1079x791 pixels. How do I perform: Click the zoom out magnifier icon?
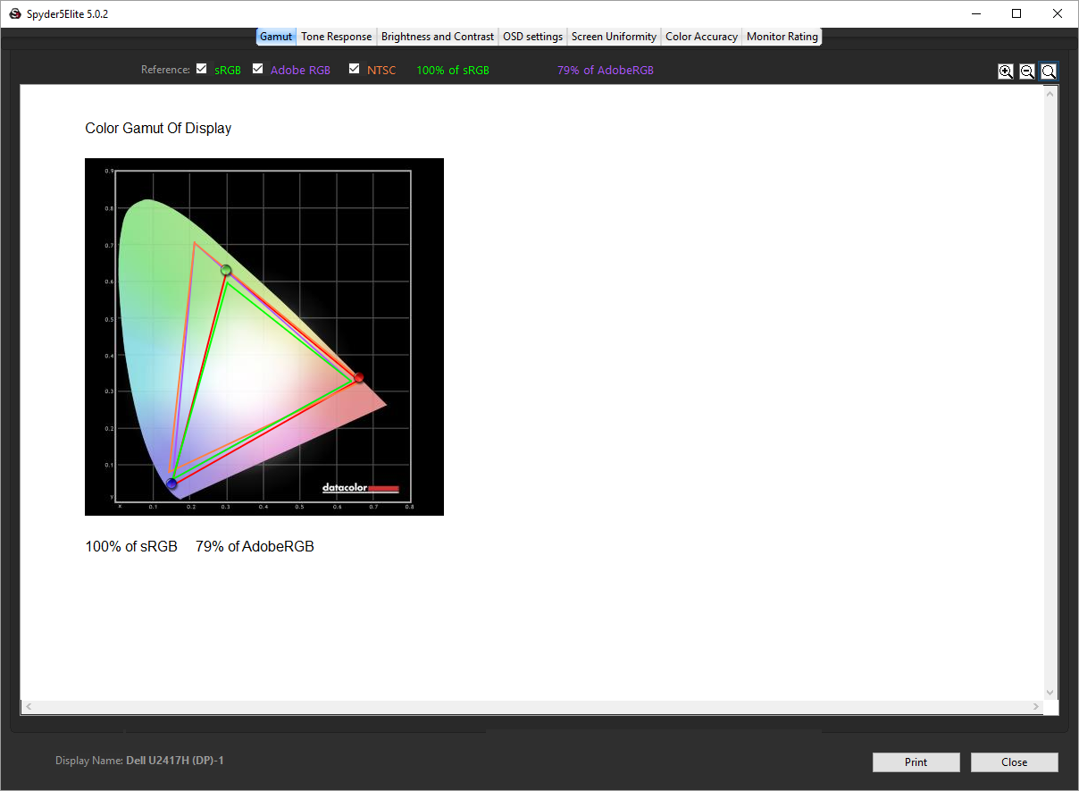(1027, 72)
